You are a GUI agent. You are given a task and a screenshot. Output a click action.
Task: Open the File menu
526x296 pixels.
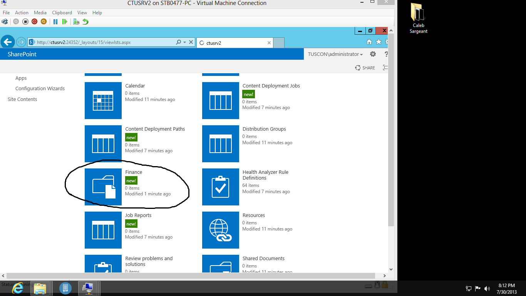(x=6, y=13)
